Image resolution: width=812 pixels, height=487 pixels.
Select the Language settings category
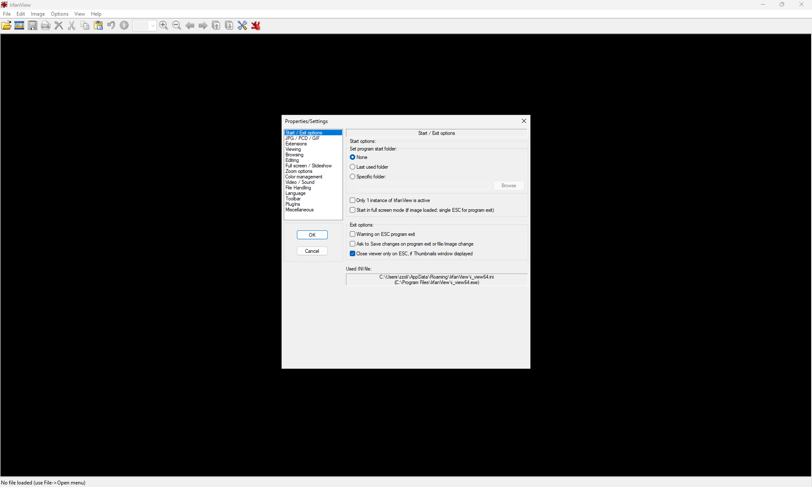pyautogui.click(x=313, y=193)
